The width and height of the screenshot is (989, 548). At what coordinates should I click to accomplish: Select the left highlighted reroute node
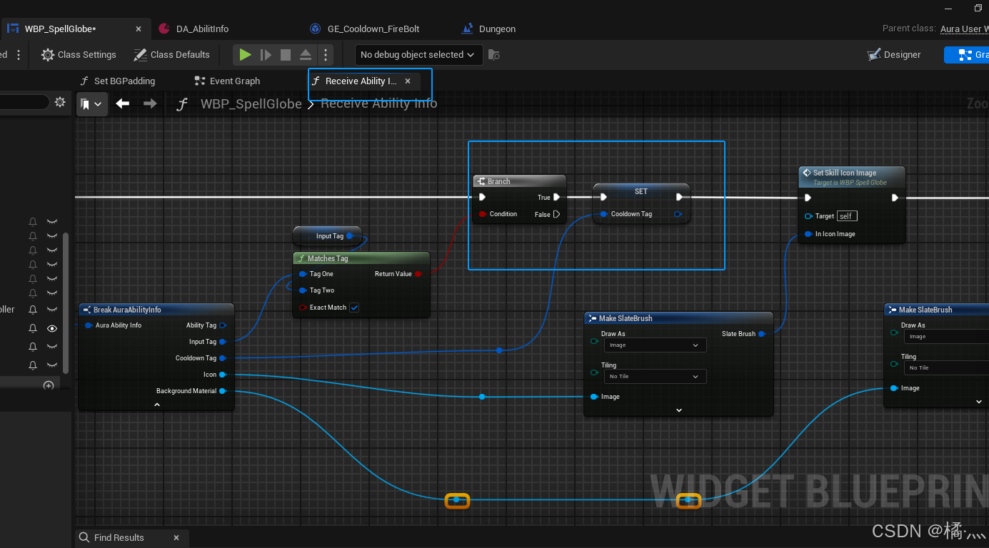[x=457, y=501]
